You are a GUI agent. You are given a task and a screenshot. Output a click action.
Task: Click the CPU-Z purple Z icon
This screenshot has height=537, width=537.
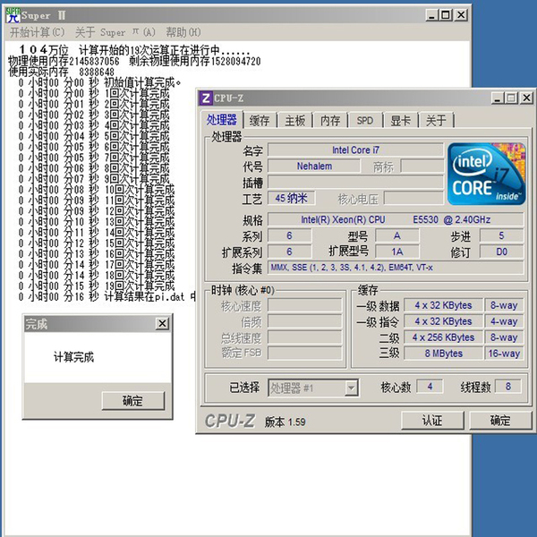pyautogui.click(x=206, y=98)
